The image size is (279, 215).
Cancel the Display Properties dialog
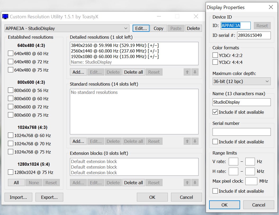point(259,205)
